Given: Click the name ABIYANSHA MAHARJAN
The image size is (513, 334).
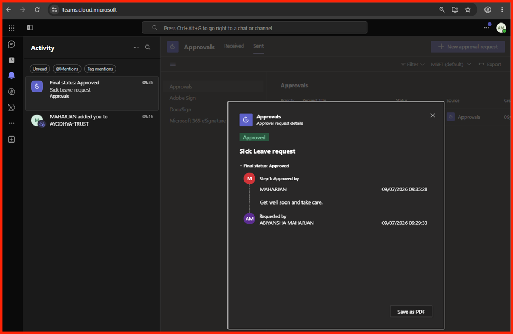Looking at the screenshot, I should click(x=287, y=223).
